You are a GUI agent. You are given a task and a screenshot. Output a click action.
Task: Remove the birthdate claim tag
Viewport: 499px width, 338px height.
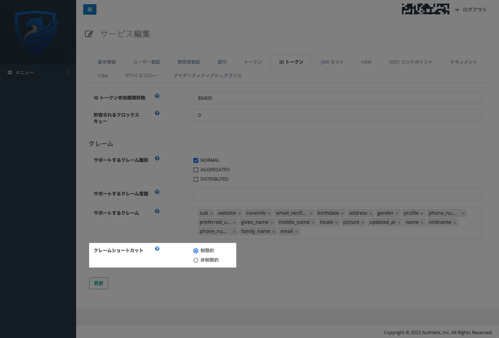(x=342, y=213)
